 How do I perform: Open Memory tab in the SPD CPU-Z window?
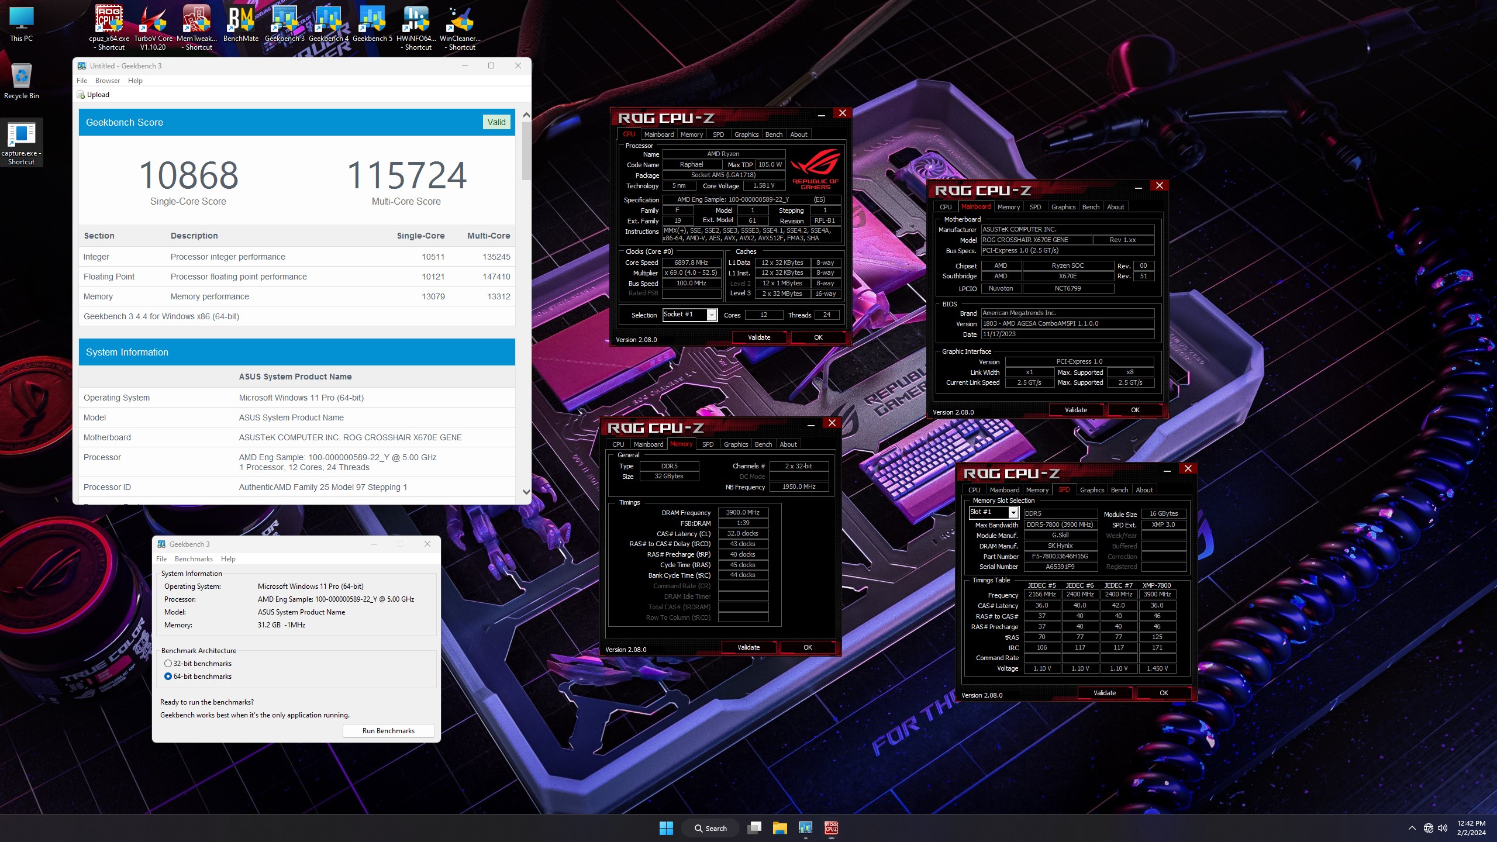coord(1037,490)
